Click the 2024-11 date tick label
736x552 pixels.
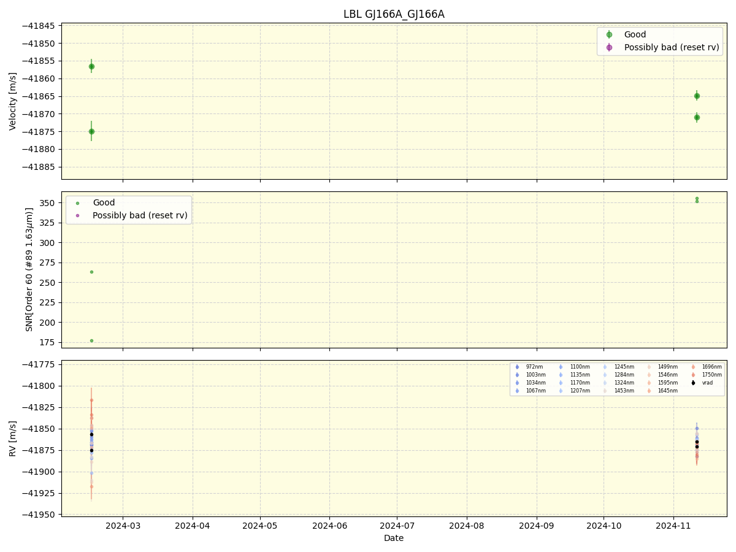click(x=673, y=526)
